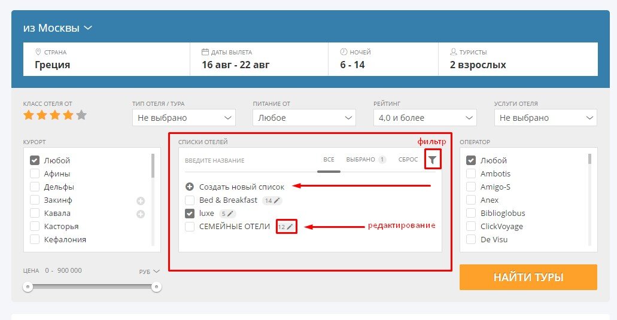
Task: Click into the ВВЕДИТЕ НАЗВАНИЕ hotel name field
Action: tap(248, 160)
